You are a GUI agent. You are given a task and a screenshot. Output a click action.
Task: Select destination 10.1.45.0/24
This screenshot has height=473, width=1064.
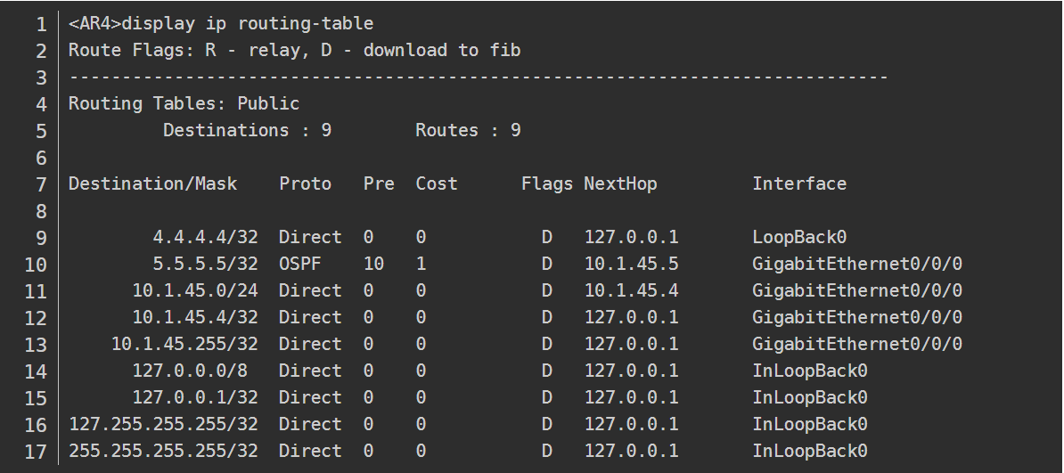pyautogui.click(x=195, y=290)
